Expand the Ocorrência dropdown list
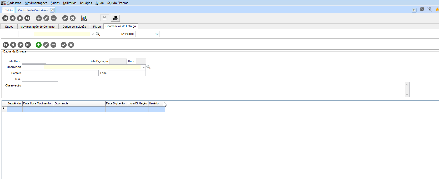 pos(143,67)
